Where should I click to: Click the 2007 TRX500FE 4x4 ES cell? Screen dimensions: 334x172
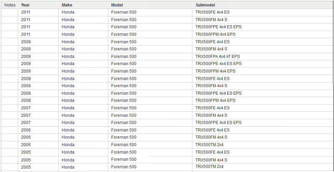[x=212, y=108]
